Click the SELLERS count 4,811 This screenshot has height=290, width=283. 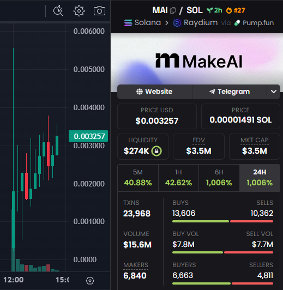[x=265, y=275]
